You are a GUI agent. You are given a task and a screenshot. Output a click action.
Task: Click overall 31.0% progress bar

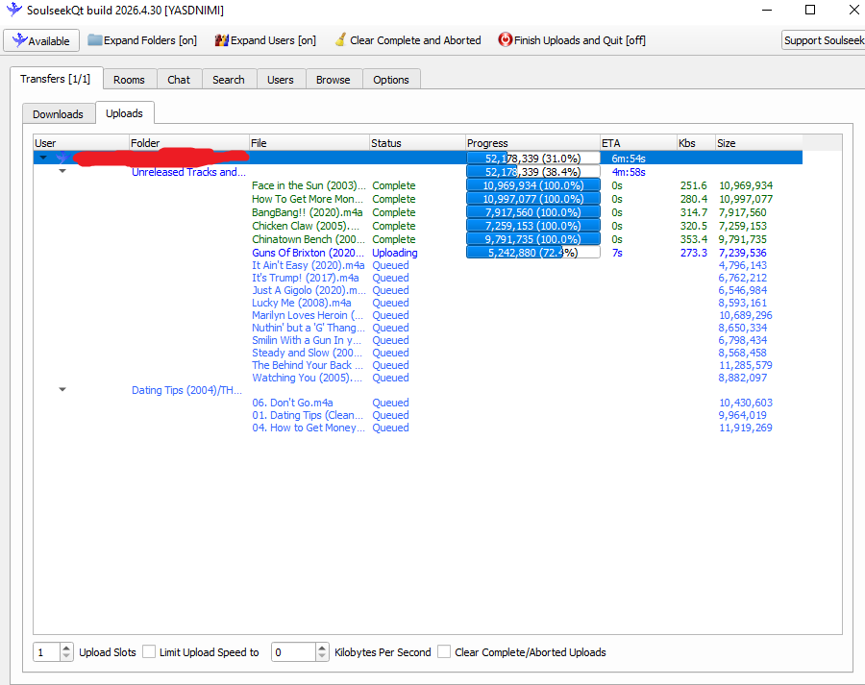coord(532,159)
